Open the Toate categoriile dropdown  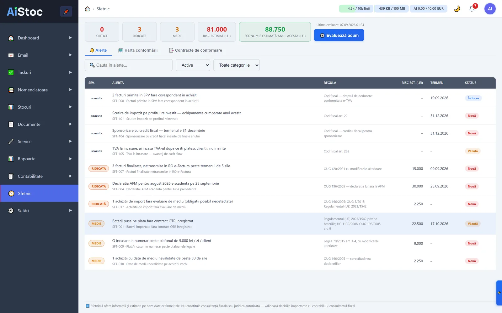[x=237, y=65]
